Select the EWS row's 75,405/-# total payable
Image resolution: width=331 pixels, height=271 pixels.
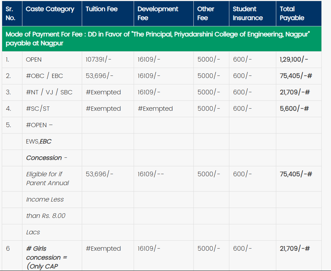[x=296, y=174]
